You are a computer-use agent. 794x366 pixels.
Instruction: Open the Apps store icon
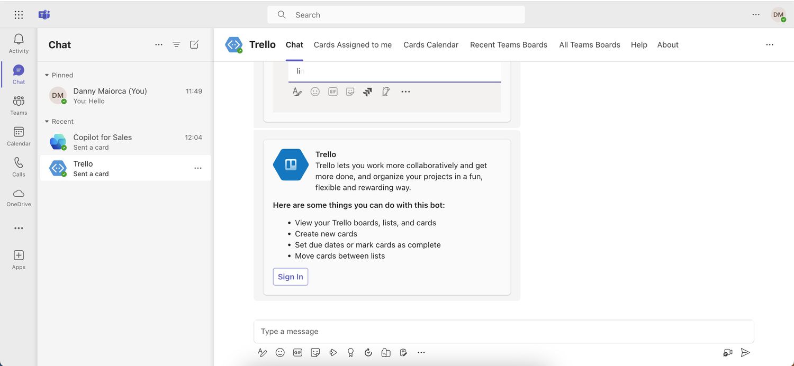[x=19, y=260]
